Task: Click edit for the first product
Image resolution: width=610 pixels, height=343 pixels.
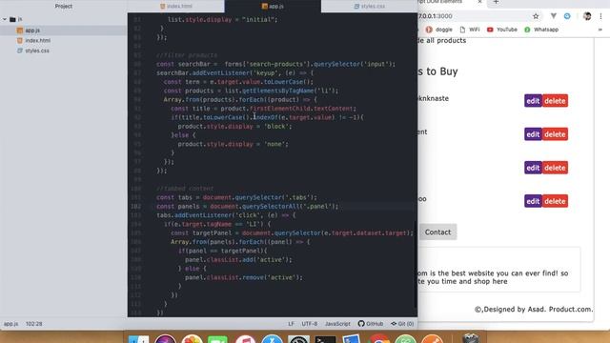Action: pos(533,101)
